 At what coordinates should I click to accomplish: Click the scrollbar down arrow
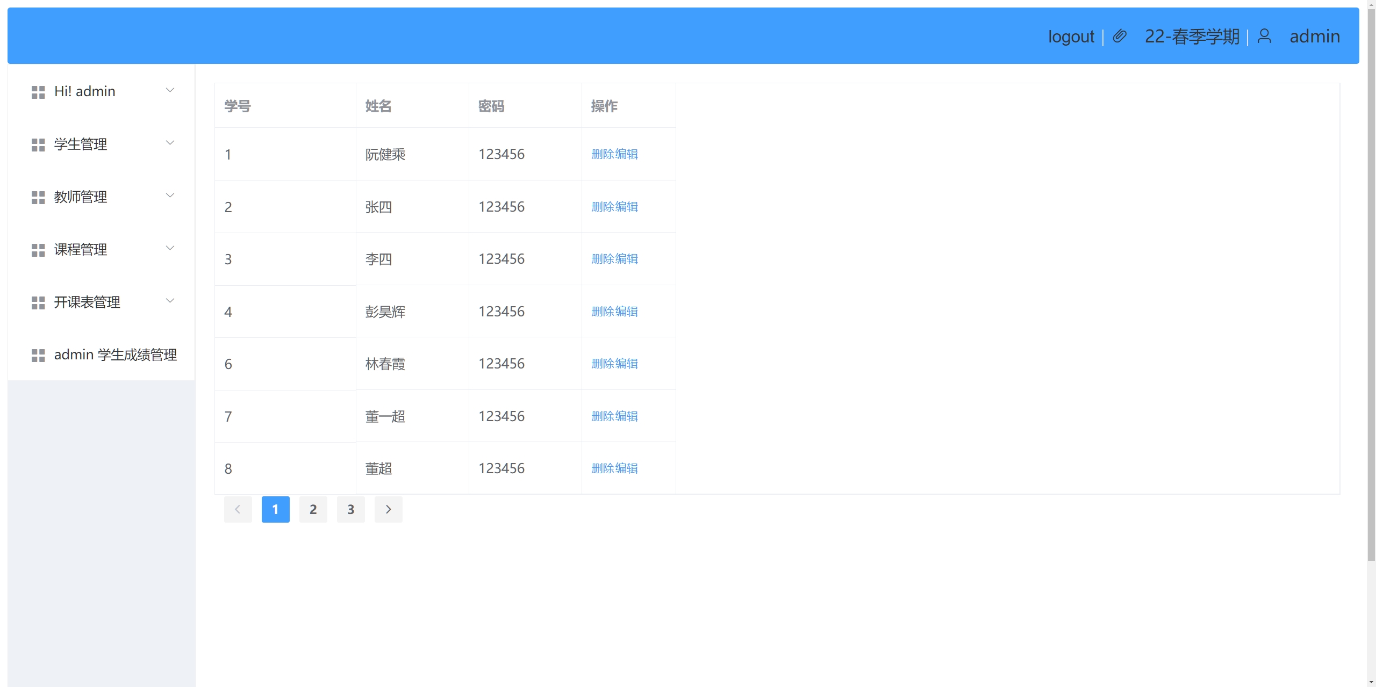tap(1371, 682)
